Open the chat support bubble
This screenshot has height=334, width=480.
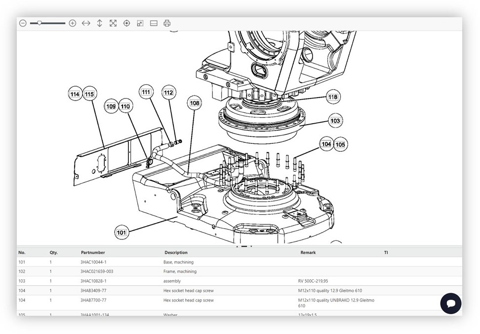(x=450, y=303)
